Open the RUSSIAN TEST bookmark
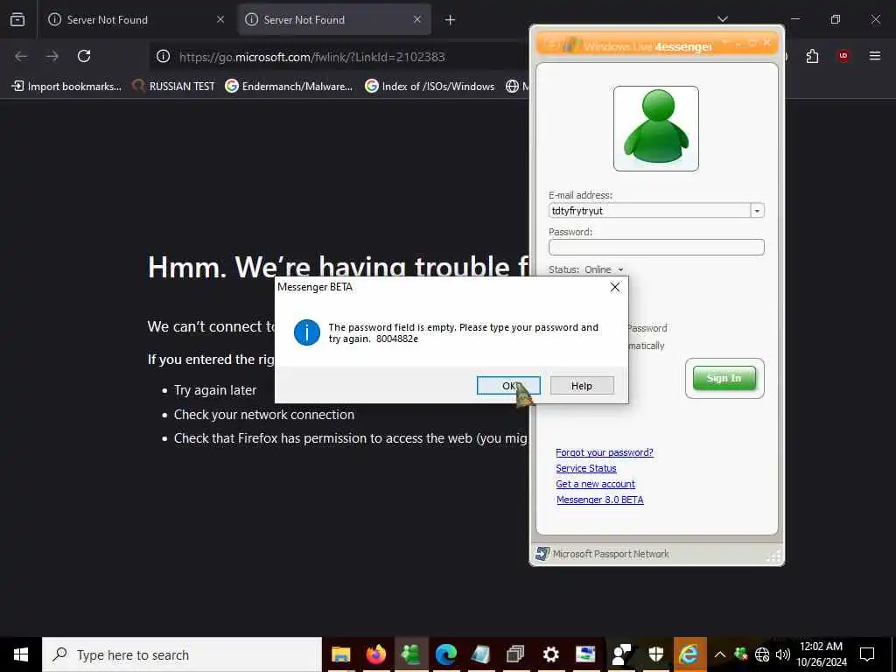 (173, 87)
